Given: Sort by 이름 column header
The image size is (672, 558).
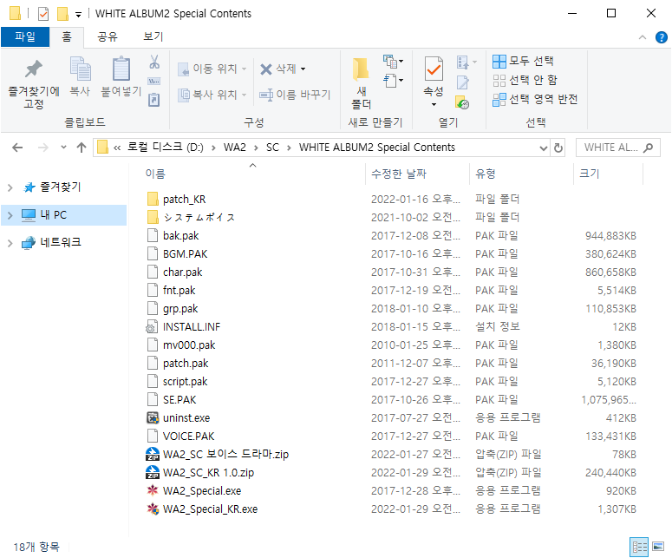Looking at the screenshot, I should (155, 174).
